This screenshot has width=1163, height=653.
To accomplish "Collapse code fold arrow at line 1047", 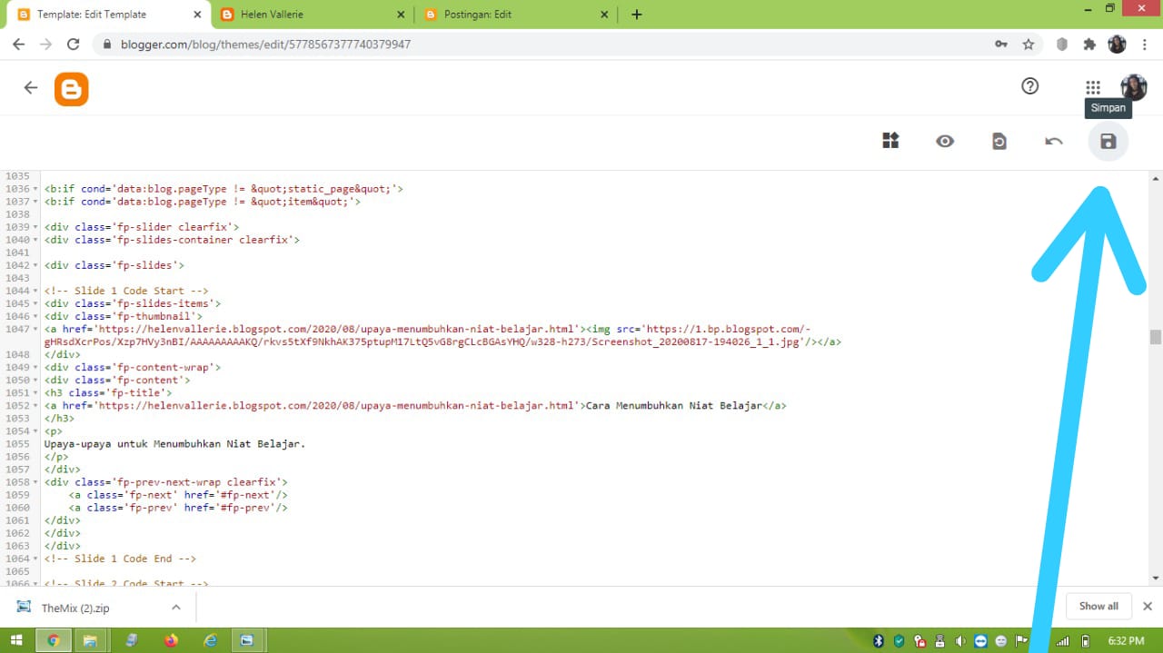I will click(x=35, y=329).
